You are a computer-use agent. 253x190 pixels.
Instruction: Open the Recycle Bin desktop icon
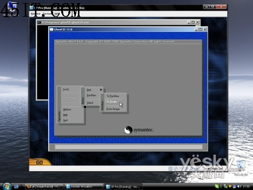(241, 168)
